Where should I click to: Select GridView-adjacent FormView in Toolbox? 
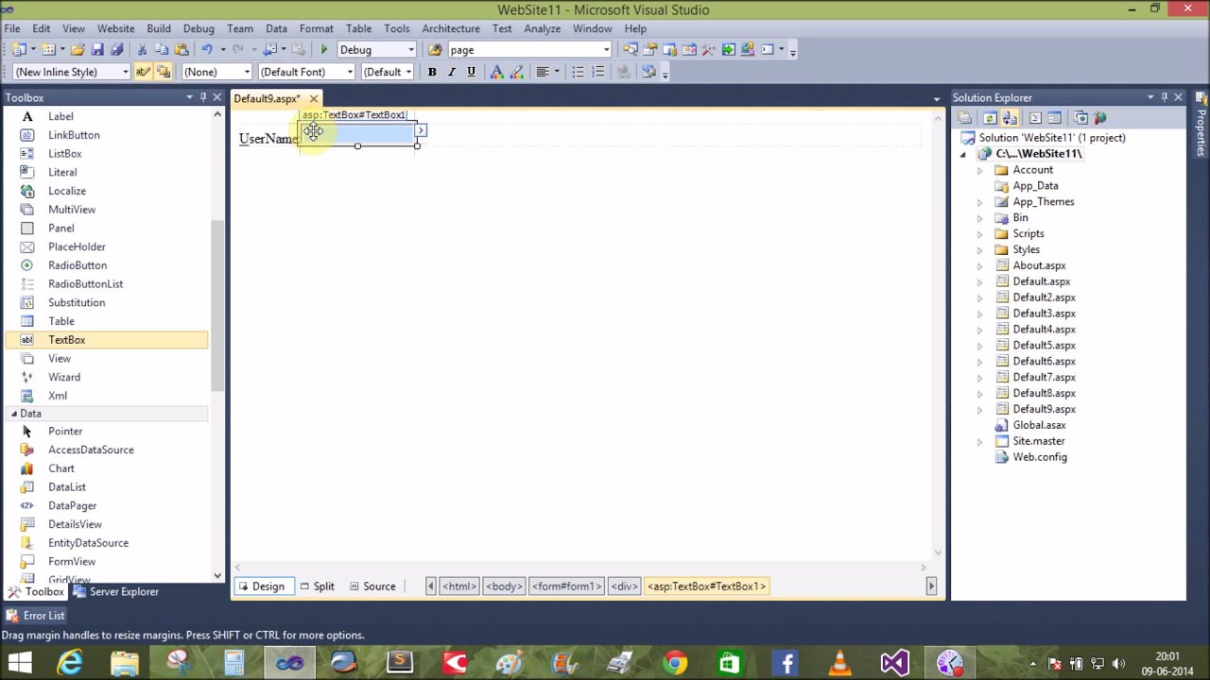(x=72, y=562)
